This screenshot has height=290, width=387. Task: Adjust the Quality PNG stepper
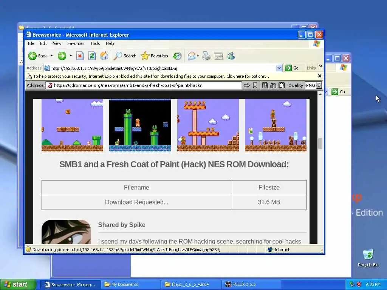coord(319,85)
